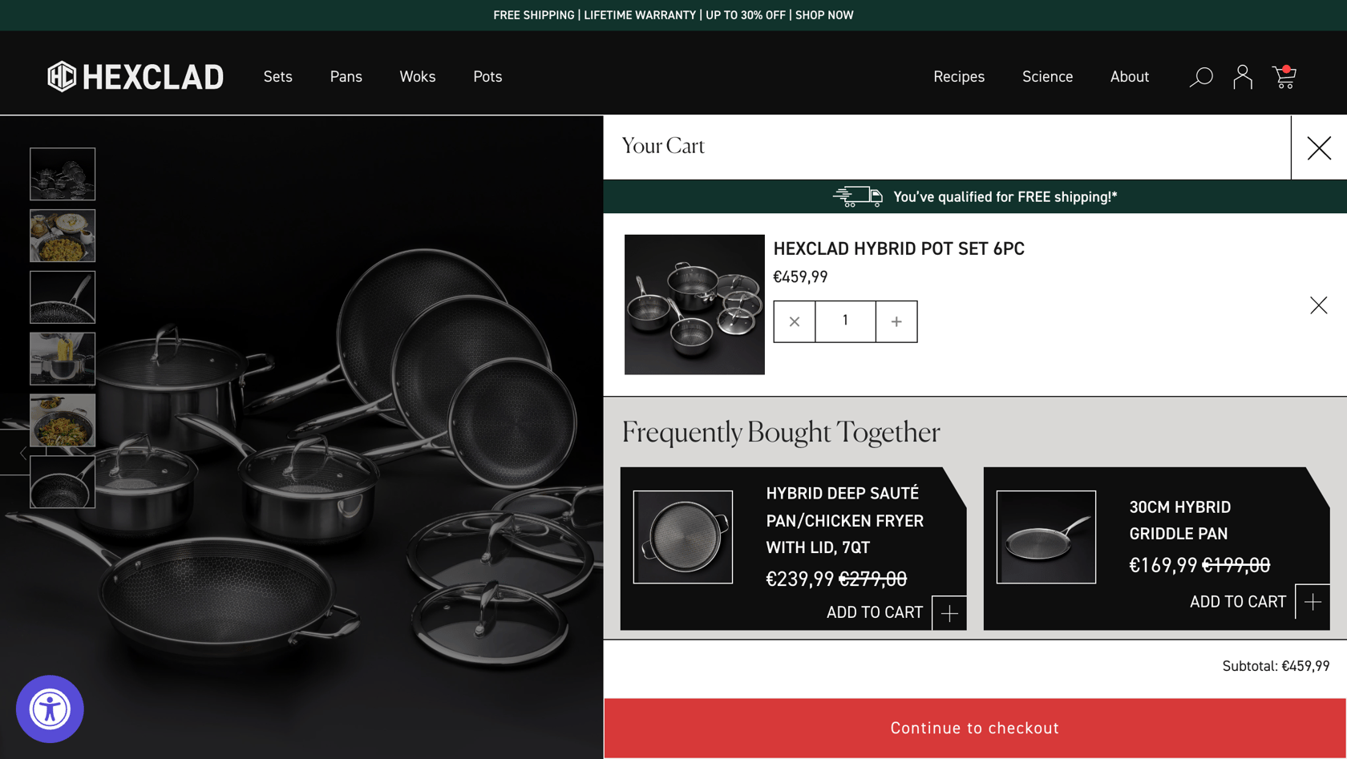Open the Recipes page
This screenshot has width=1347, height=759.
tap(958, 77)
